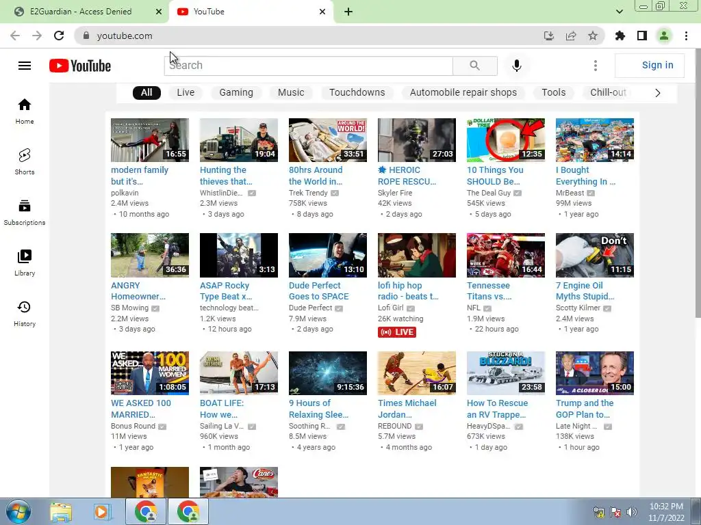Click the browser back arrow

tap(15, 36)
